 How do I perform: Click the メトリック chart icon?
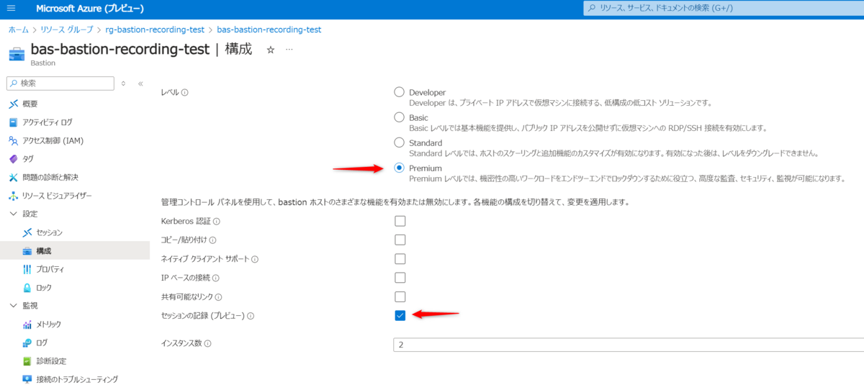click(x=27, y=325)
